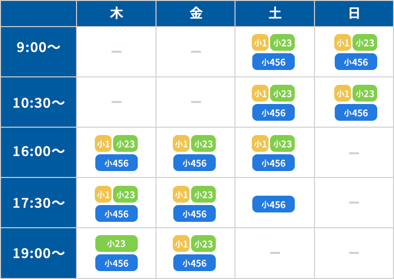Click wide 小23 badge in Thursday 19:00

pyautogui.click(x=117, y=244)
